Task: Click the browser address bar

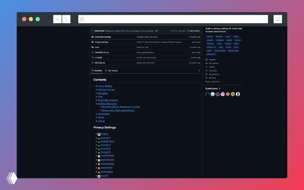Action: [x=173, y=19]
